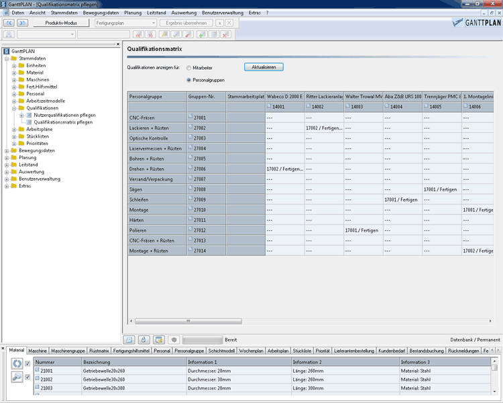Click the grey round status button
The height and width of the screenshot is (403, 503).
pos(174,340)
